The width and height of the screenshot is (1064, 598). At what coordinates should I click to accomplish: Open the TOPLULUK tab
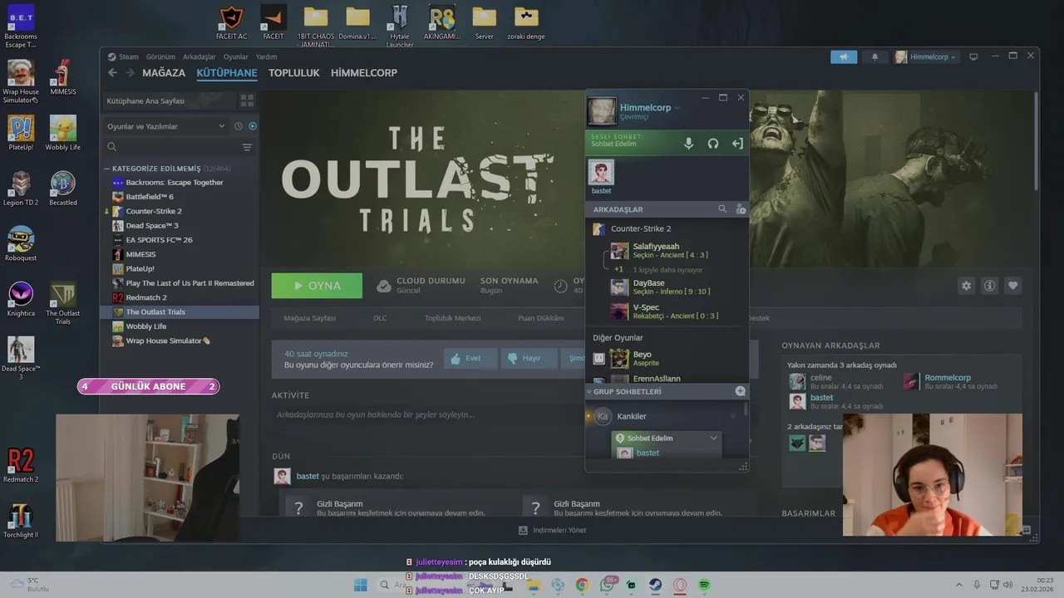(x=294, y=73)
